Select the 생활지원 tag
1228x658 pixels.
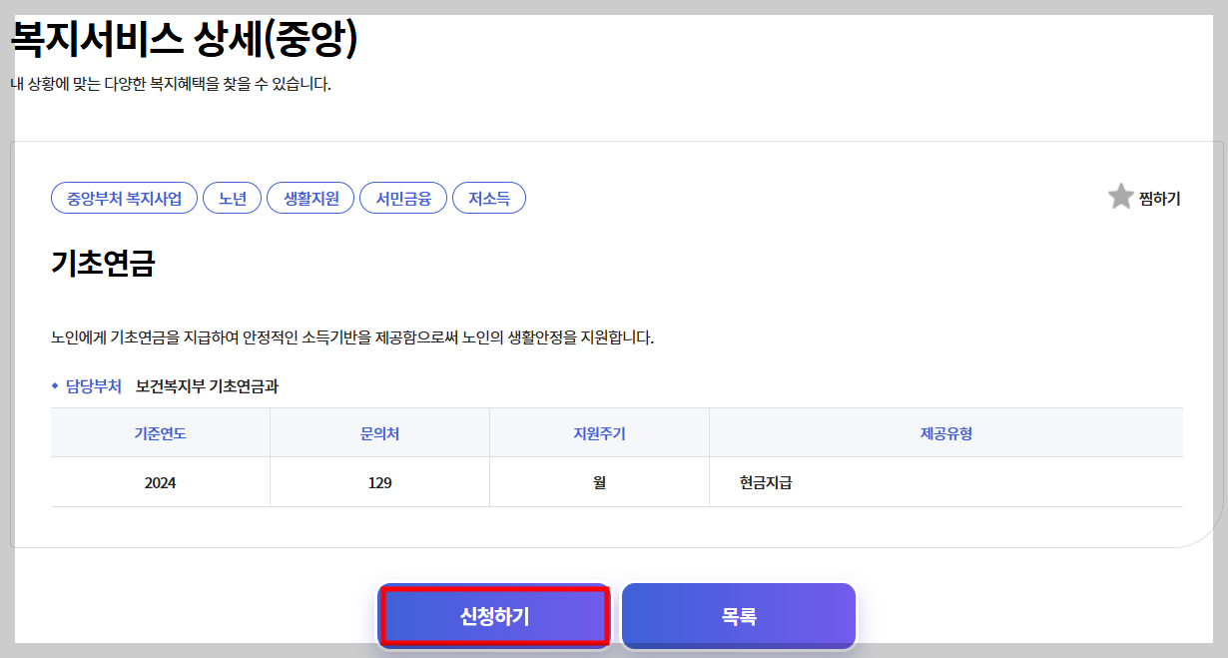tap(311, 199)
